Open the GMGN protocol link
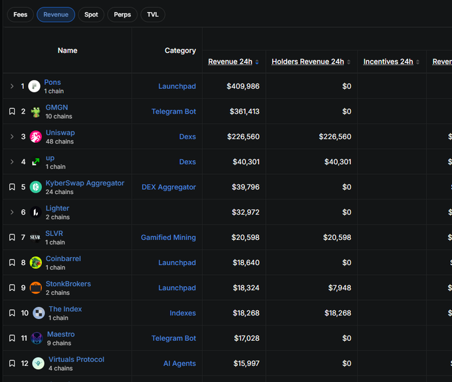452x382 pixels. point(56,108)
